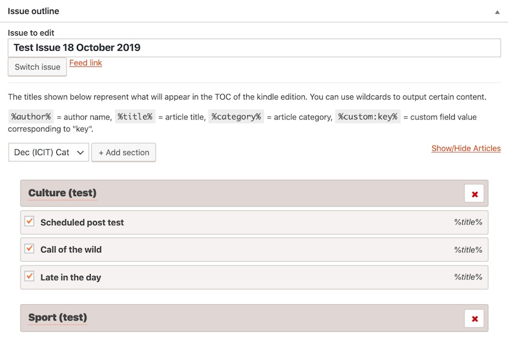Focus the Issue to edit field

[254, 48]
